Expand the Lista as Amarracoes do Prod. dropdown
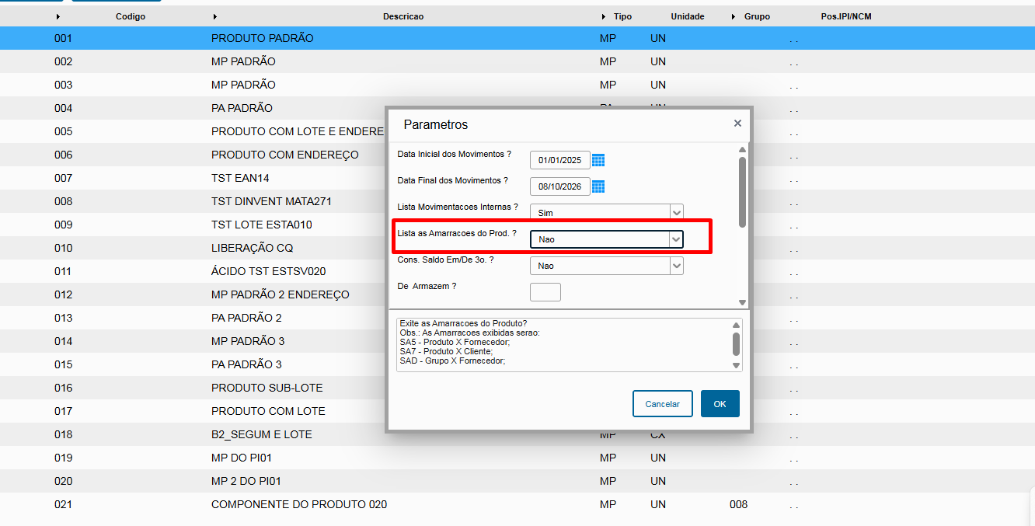This screenshot has height=526, width=1035. coord(676,239)
